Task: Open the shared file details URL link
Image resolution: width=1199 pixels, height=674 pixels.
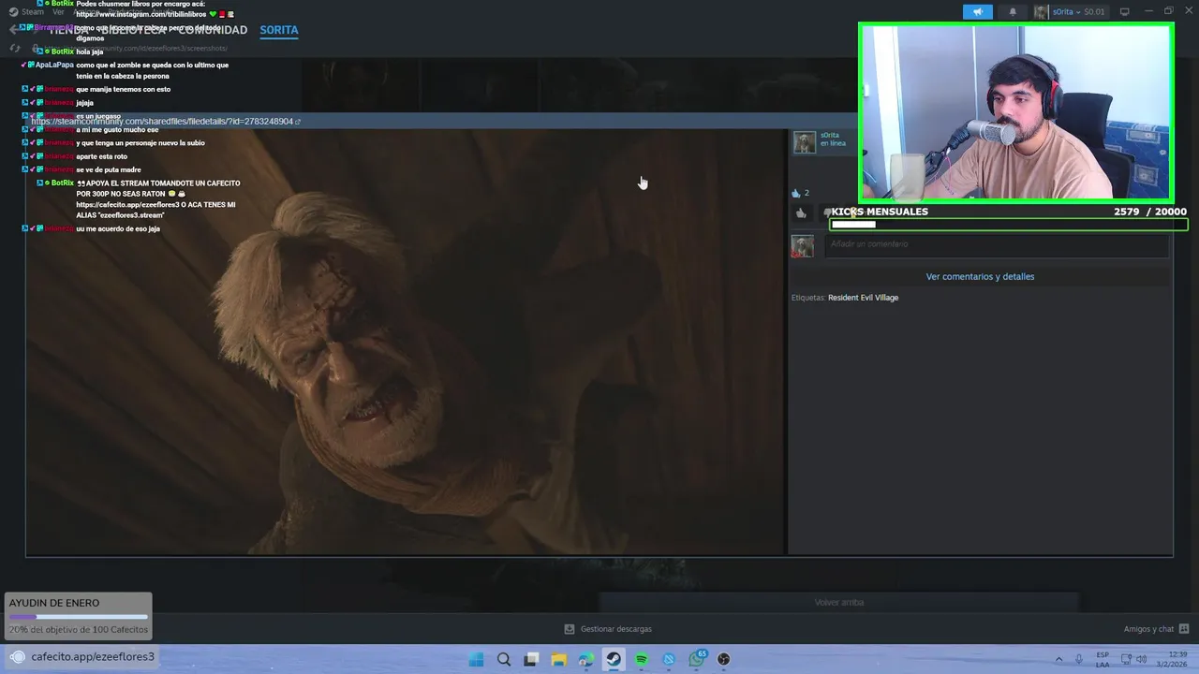Action: 165,121
